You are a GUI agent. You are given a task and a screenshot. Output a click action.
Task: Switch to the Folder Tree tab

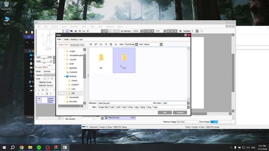coord(63,45)
